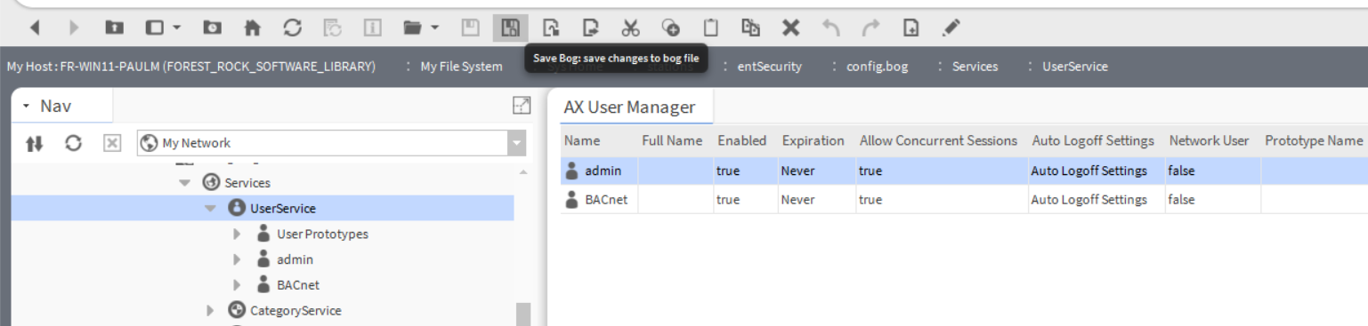Image resolution: width=1368 pixels, height=326 pixels.
Task: Open the folder toolbar dropdown arrow
Action: (x=434, y=28)
